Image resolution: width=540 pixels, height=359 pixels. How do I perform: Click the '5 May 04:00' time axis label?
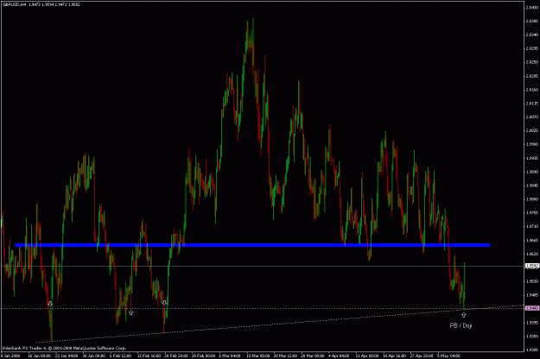[x=448, y=356]
